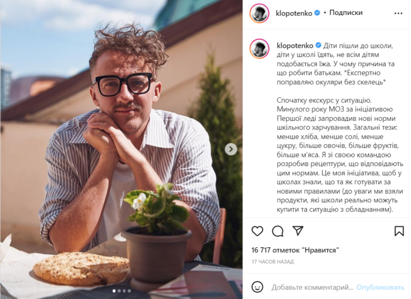Open post timestamp 17 часов назад

273,262
